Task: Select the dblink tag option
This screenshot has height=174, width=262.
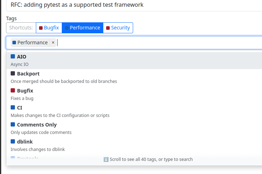Action: coord(24,142)
